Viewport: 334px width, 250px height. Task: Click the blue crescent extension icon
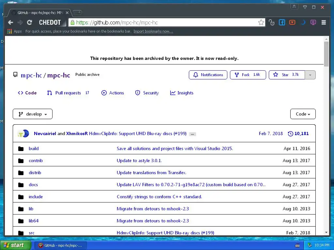pos(303,22)
